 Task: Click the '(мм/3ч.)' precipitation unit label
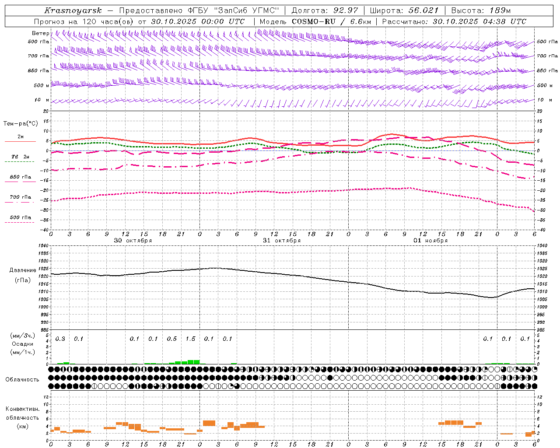pyautogui.click(x=23, y=336)
